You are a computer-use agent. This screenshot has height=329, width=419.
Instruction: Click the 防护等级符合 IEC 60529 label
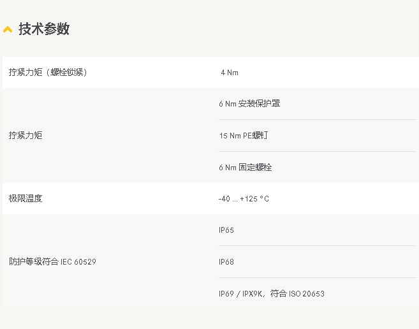click(x=52, y=261)
